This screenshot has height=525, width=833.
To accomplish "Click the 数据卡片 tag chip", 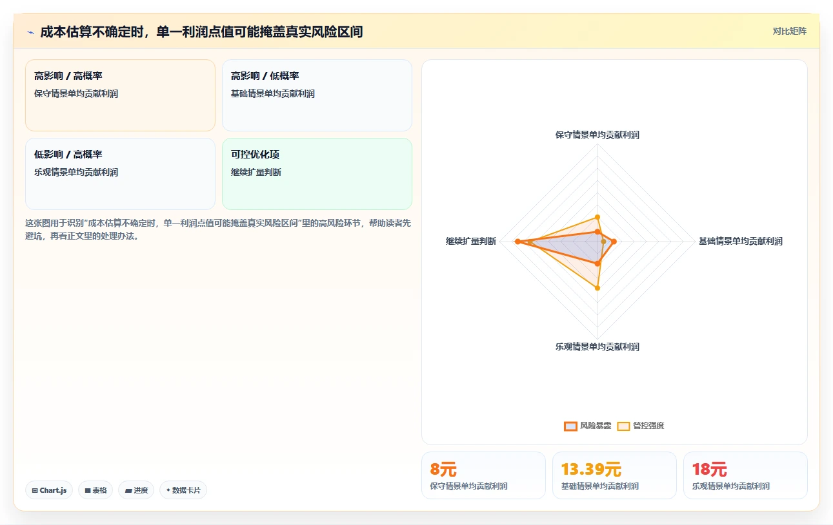I will [x=183, y=490].
